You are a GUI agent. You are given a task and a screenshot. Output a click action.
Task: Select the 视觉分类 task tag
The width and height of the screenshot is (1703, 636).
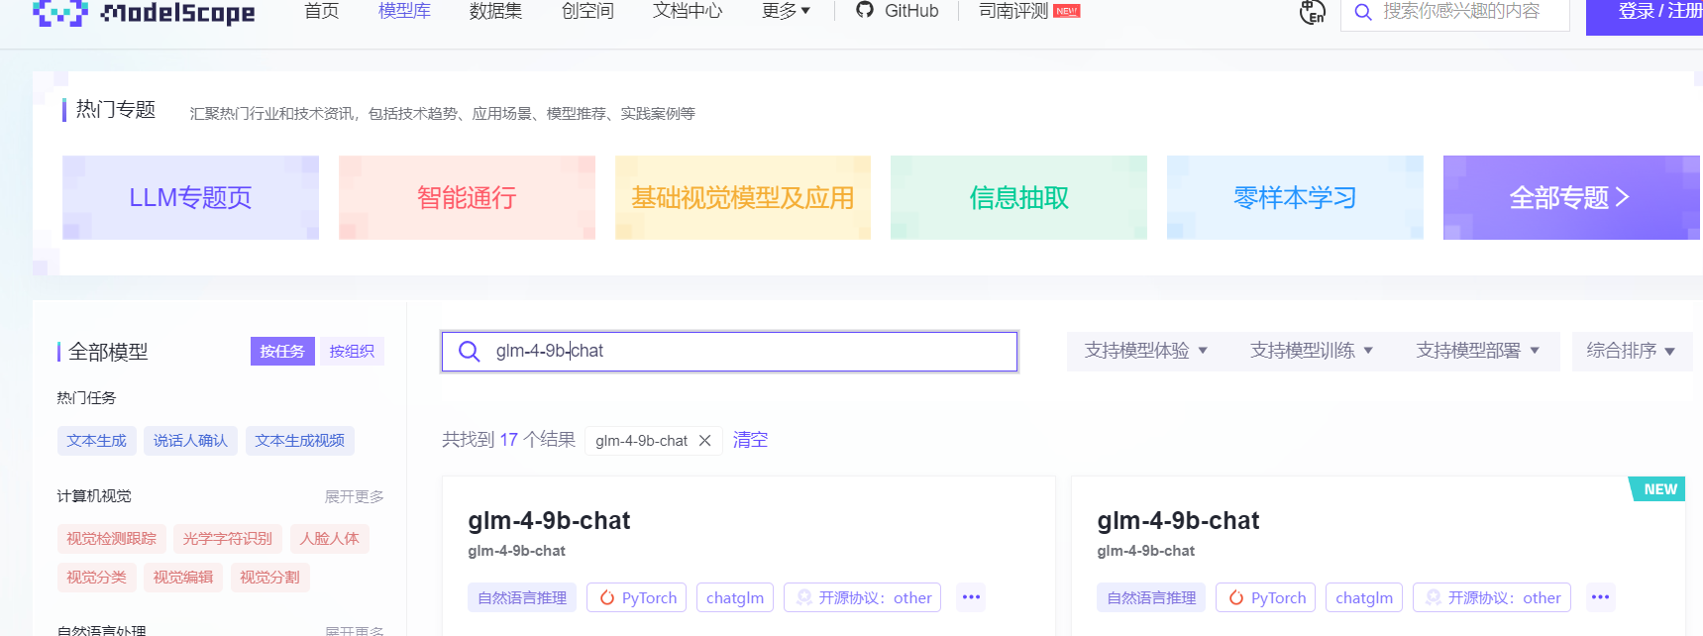pos(97,578)
